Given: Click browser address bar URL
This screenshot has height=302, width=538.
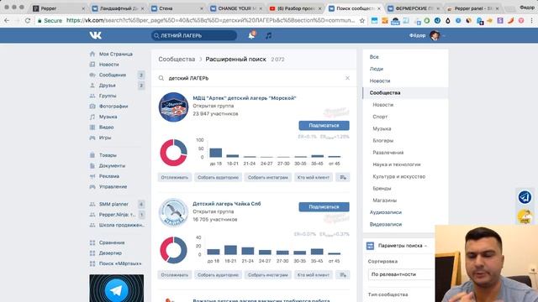Looking at the screenshot, I should coord(210,20).
